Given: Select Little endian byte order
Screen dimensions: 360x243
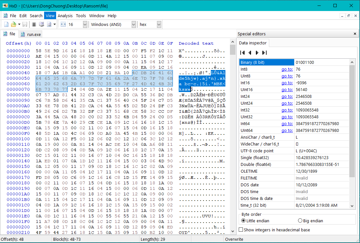Looking at the screenshot, I should click(x=243, y=221).
